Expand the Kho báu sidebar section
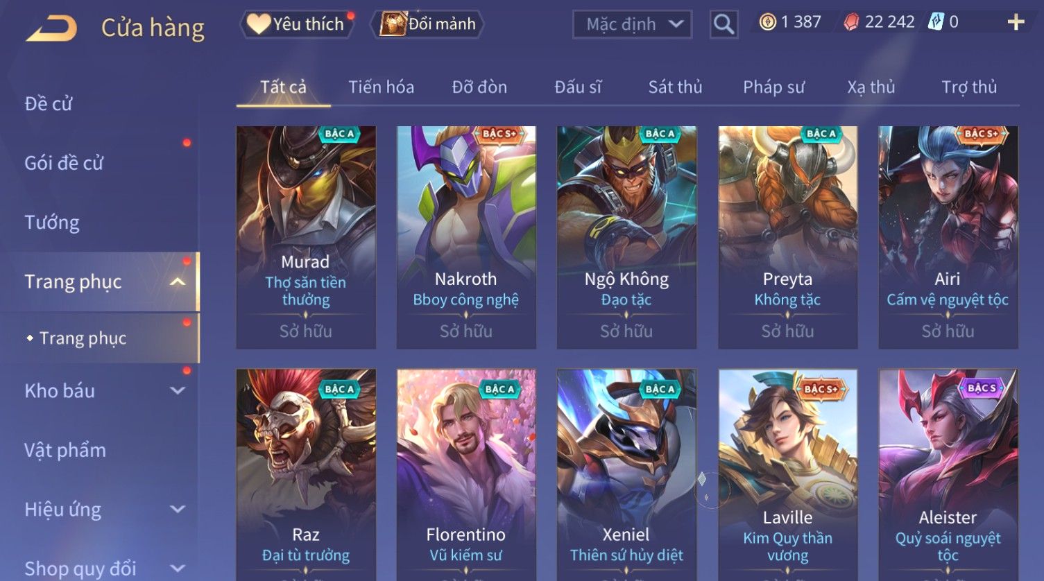The width and height of the screenshot is (1044, 581). (x=178, y=391)
